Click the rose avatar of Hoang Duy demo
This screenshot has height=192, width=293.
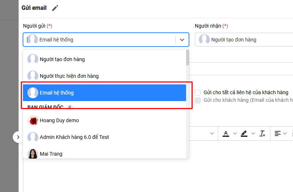pyautogui.click(x=33, y=120)
